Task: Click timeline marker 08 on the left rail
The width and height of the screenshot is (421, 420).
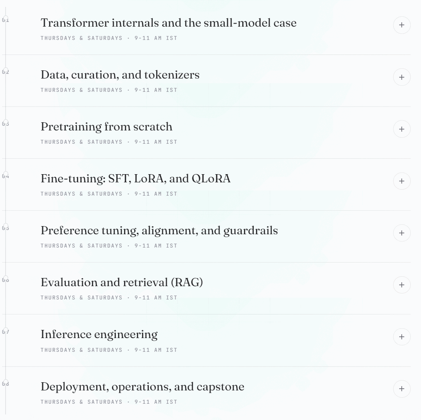Action: 6,384
